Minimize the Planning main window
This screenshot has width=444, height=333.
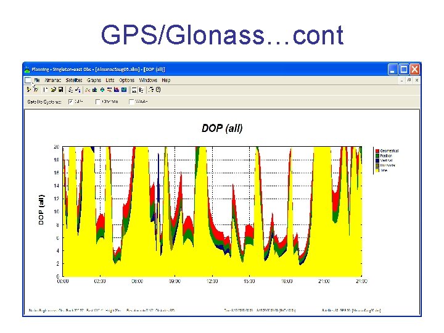[x=392, y=69]
